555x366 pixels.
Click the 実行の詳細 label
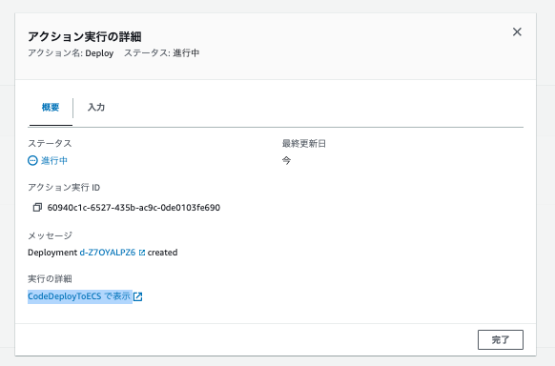(50, 279)
